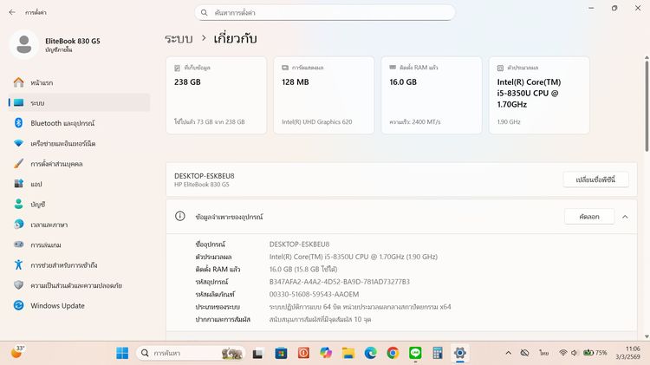This screenshot has height=365, width=650.
Task: Open the LINE app on the taskbar
Action: point(415,353)
